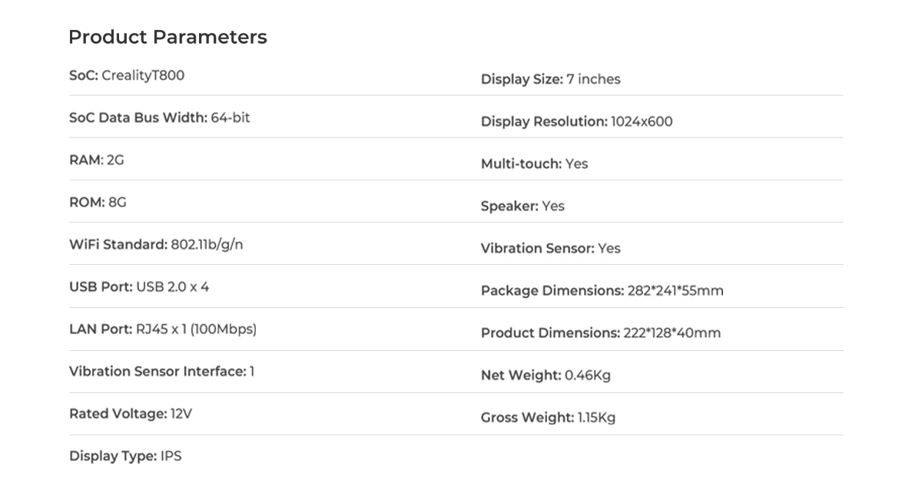Select the SoC CrealityT800 specification text

127,76
